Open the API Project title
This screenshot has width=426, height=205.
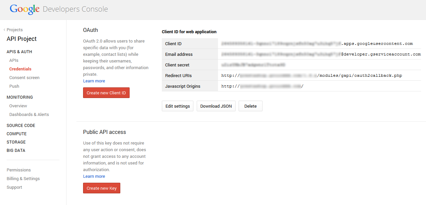click(x=22, y=39)
